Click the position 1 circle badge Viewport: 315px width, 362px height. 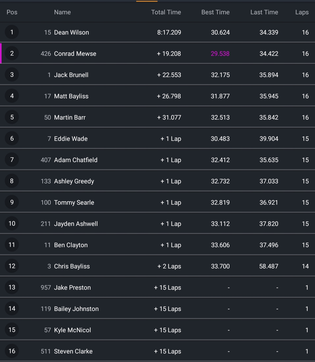12,32
